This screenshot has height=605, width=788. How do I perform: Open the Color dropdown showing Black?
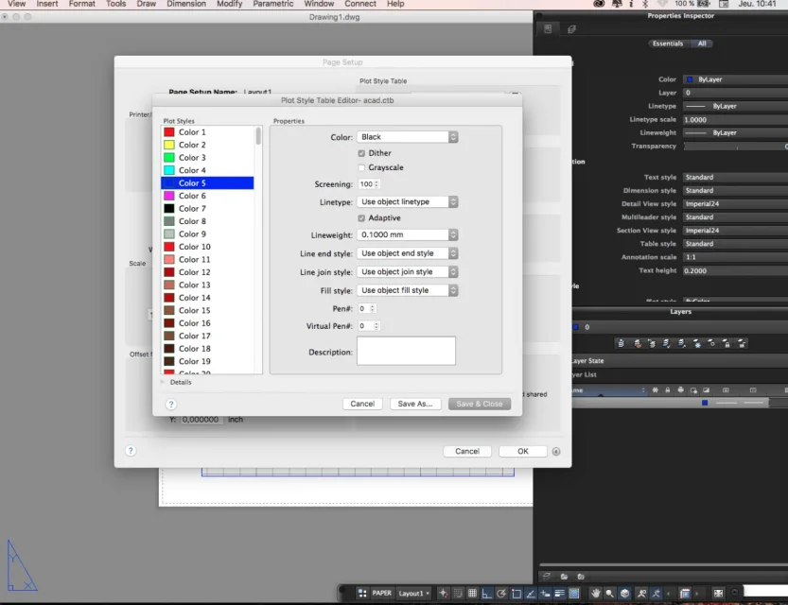(407, 137)
